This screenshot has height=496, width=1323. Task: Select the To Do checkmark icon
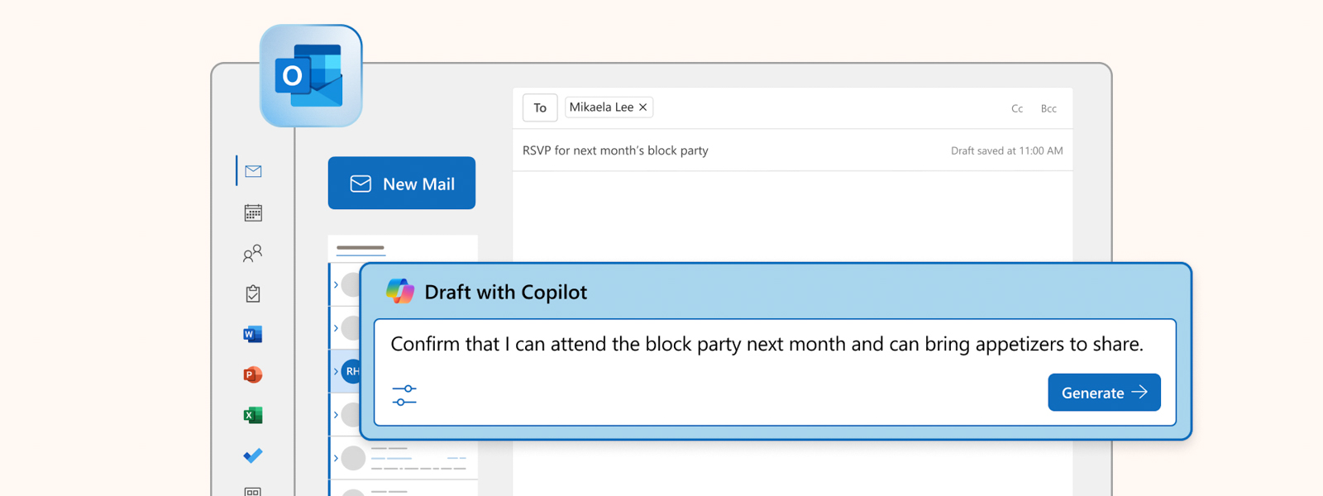tap(253, 455)
